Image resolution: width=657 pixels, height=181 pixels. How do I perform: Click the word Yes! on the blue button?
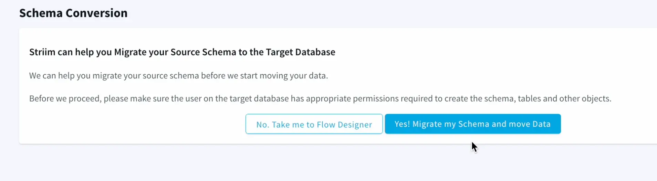coord(402,124)
